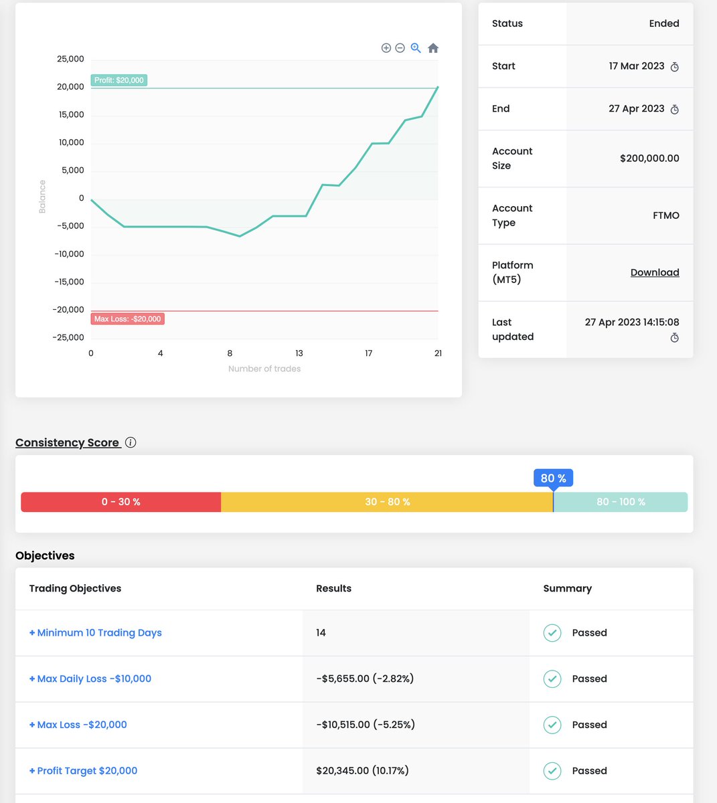Select the red 0-30% consistency segment
This screenshot has height=803, width=717.
pos(121,501)
